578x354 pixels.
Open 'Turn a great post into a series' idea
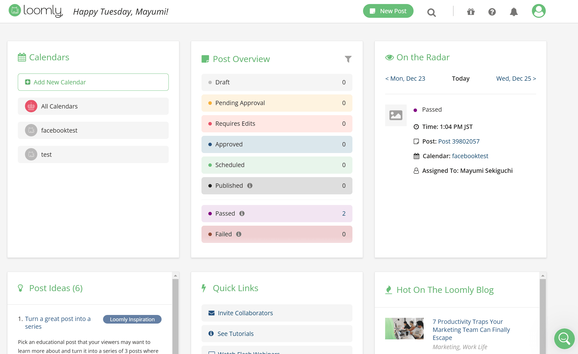pos(58,323)
